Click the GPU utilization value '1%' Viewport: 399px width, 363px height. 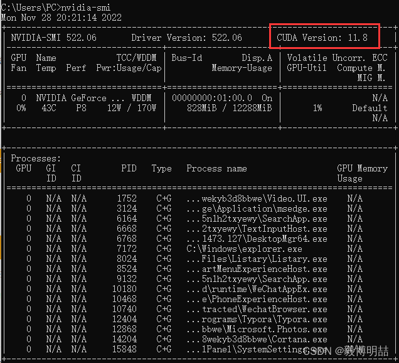[x=317, y=108]
